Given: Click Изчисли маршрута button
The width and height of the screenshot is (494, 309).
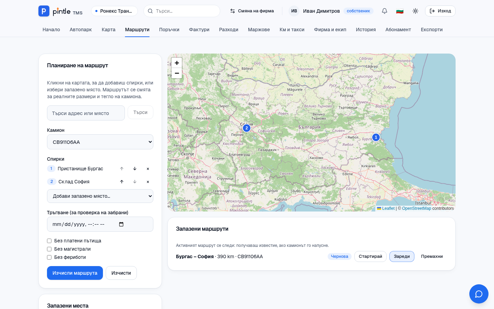Looking at the screenshot, I should click(x=75, y=273).
